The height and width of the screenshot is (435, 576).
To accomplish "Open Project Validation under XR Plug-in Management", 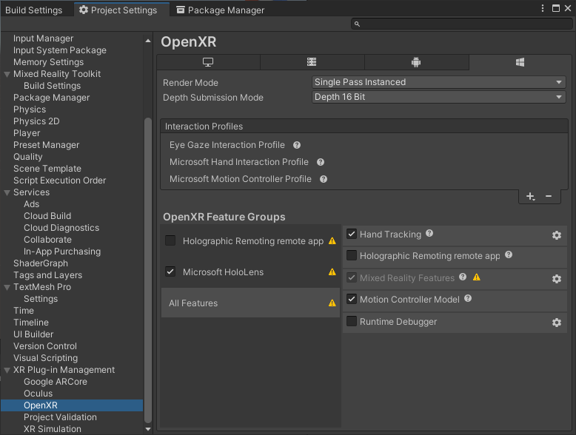I will point(60,417).
